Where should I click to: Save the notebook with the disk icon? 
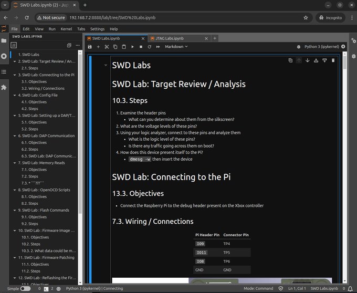pyautogui.click(x=90, y=47)
